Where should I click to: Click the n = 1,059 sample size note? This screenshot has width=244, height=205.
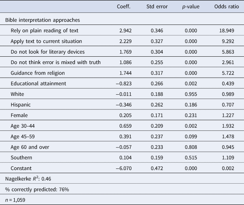pyautogui.click(x=16, y=200)
